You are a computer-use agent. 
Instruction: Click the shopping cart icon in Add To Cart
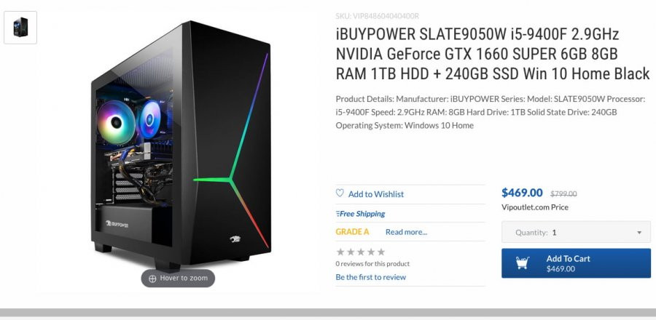point(522,263)
